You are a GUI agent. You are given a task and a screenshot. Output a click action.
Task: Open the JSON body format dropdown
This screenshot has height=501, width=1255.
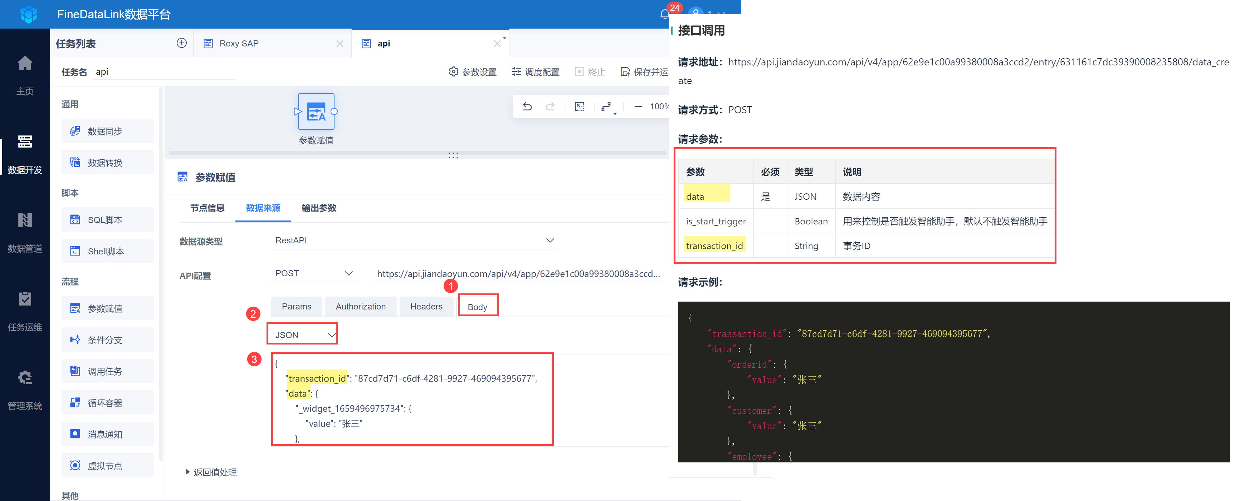(303, 334)
